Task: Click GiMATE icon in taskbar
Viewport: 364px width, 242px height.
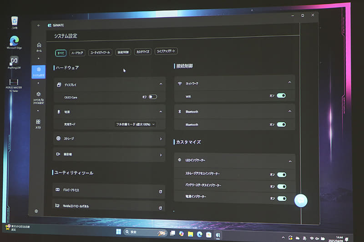Action: click(218, 235)
